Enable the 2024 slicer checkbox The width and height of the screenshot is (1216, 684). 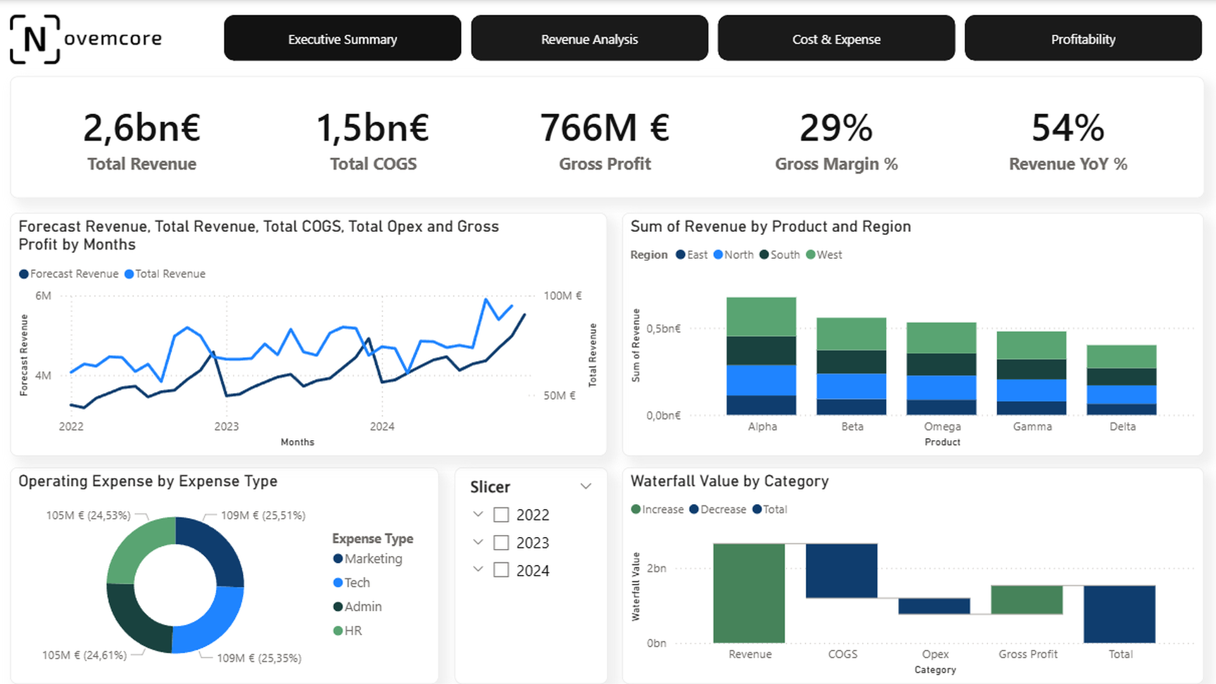tap(501, 570)
